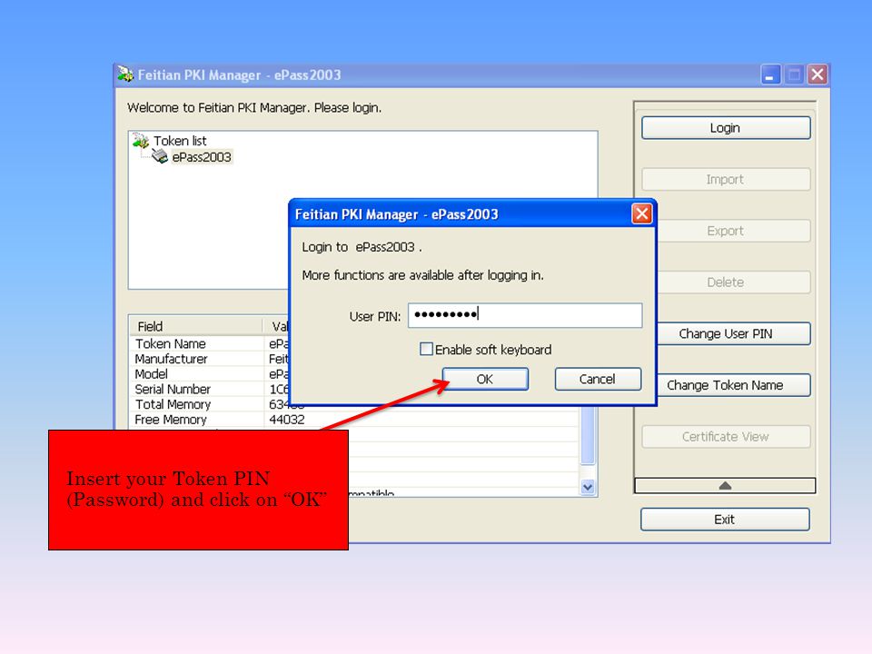Click the Free Memory value 44032

(287, 420)
